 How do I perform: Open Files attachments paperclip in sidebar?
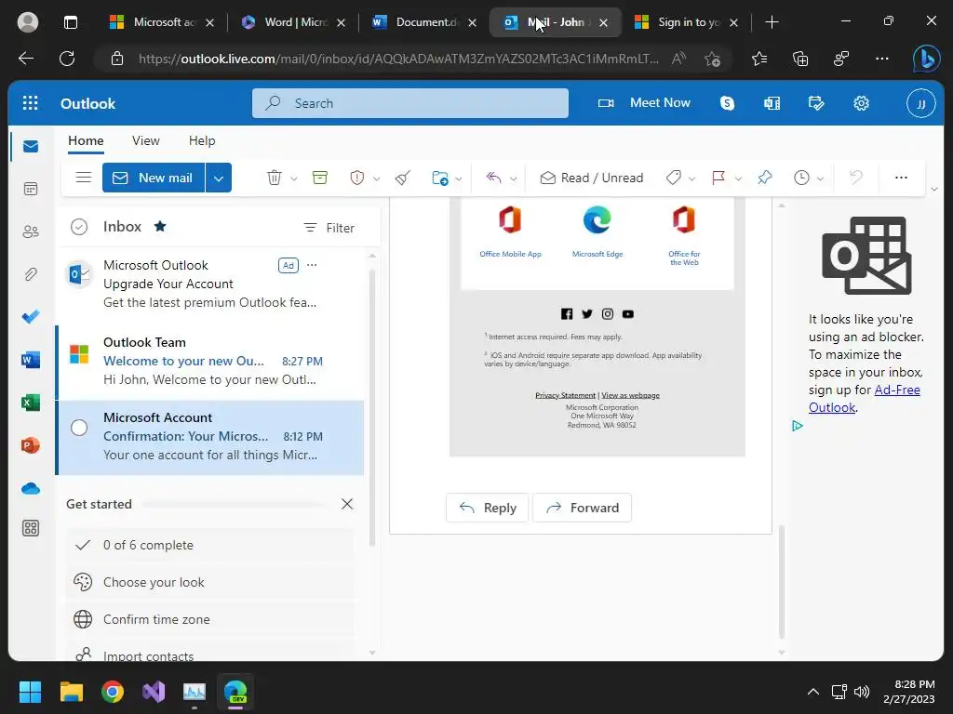tap(31, 274)
